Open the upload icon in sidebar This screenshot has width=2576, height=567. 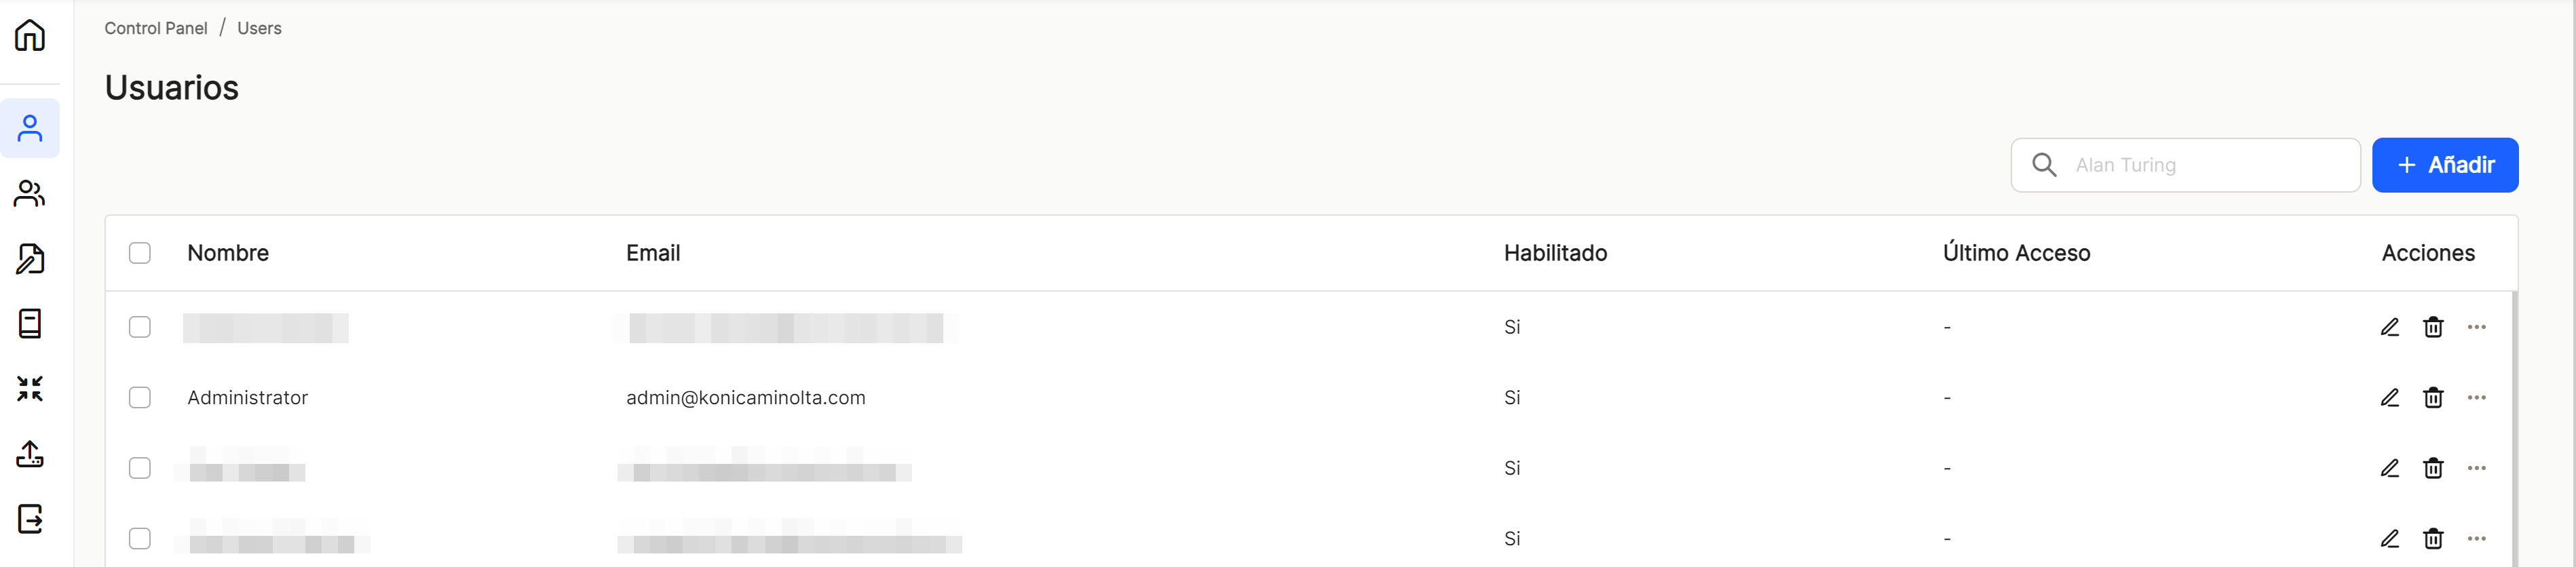[30, 453]
